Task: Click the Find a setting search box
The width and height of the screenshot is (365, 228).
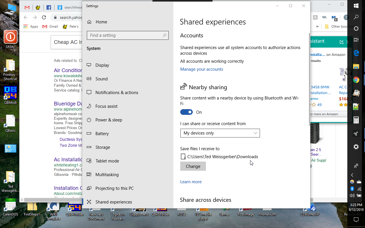Action: (127, 35)
